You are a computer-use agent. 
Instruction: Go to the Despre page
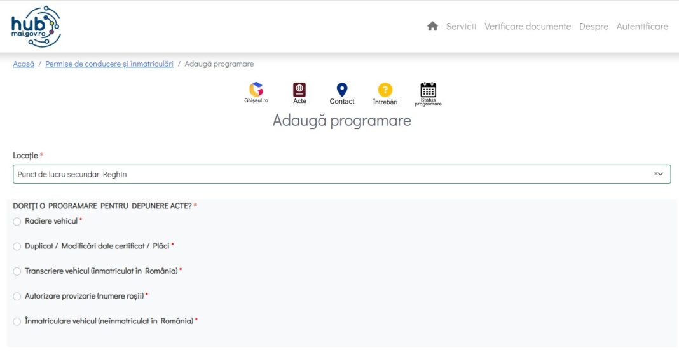point(593,26)
